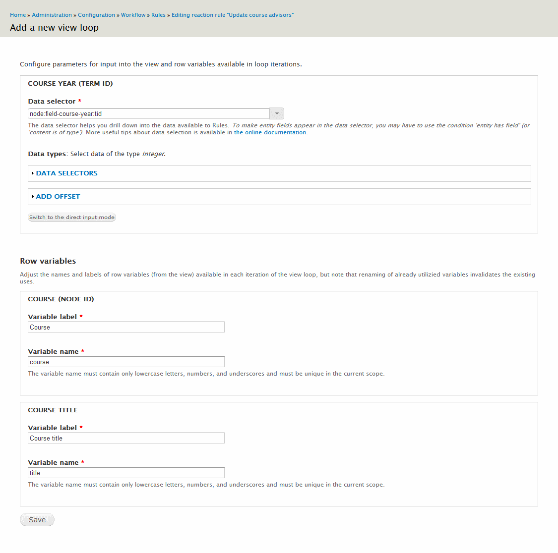Focus the Course title variable label field
Image resolution: width=558 pixels, height=553 pixels.
pyautogui.click(x=125, y=438)
